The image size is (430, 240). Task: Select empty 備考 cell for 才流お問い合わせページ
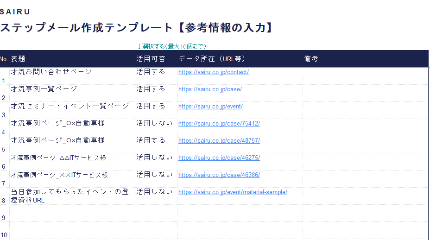click(x=365, y=76)
